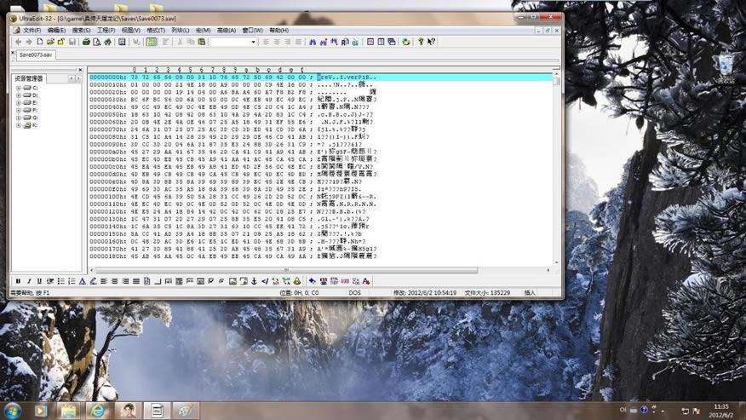Toggle Bold in HTML toolbar
Screen dimensions: 746x420
pos(18,281)
